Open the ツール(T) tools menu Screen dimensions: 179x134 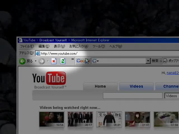99,46
